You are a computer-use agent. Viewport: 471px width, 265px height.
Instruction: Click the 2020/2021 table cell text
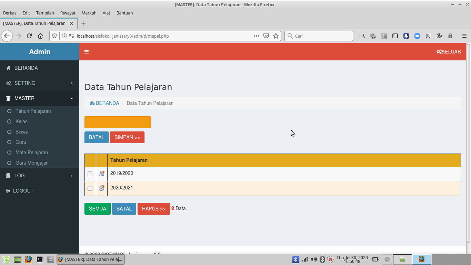tap(122, 188)
